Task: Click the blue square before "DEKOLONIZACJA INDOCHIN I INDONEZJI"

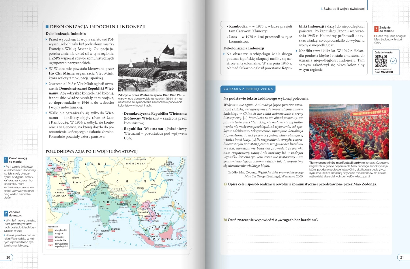Action: click(x=47, y=27)
